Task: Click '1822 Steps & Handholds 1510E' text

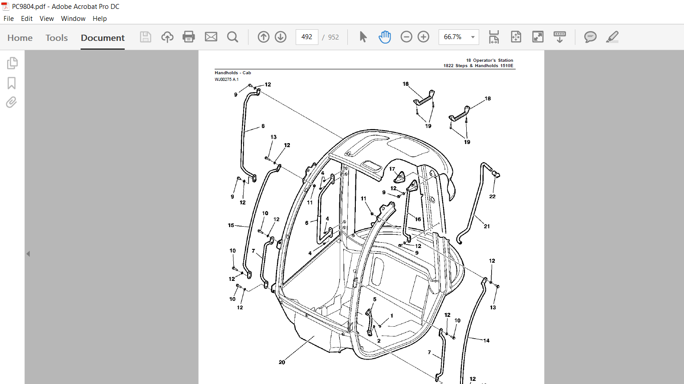Action: [x=478, y=66]
